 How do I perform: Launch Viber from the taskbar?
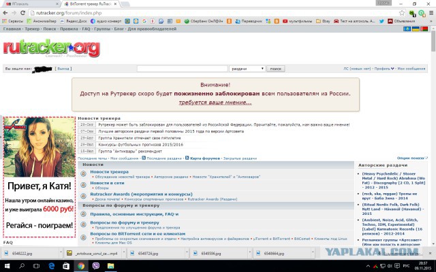pos(96,266)
